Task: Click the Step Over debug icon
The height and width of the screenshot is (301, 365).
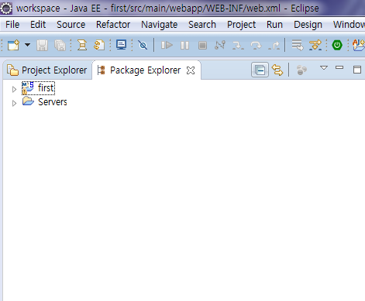Action: (256, 46)
